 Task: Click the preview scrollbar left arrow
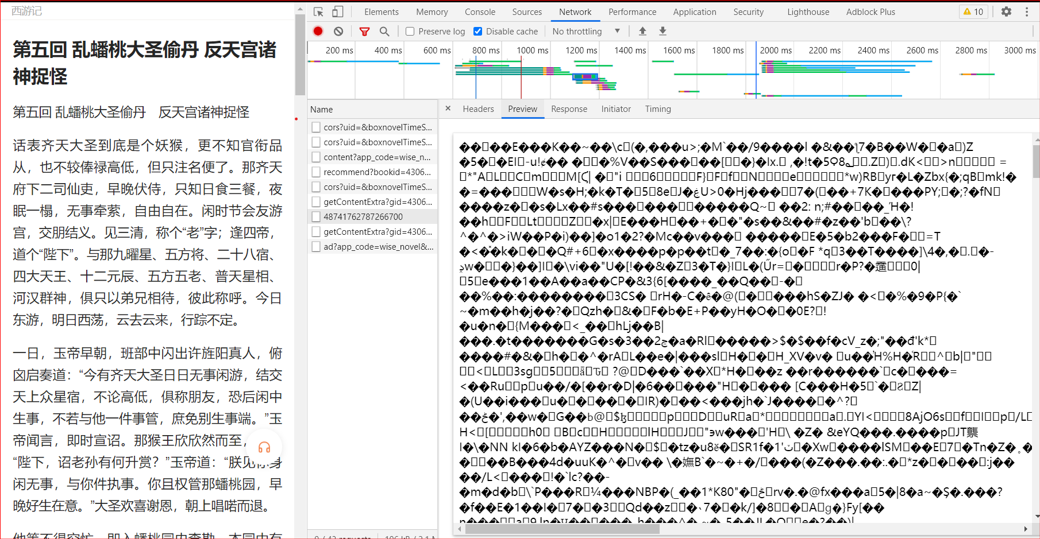point(460,529)
